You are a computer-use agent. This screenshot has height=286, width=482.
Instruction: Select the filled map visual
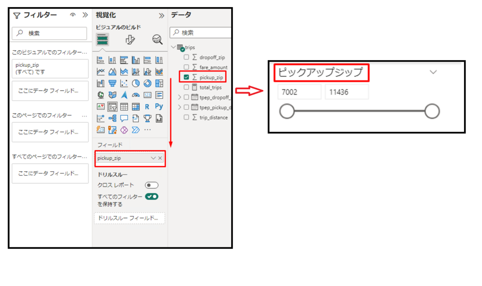(112, 95)
